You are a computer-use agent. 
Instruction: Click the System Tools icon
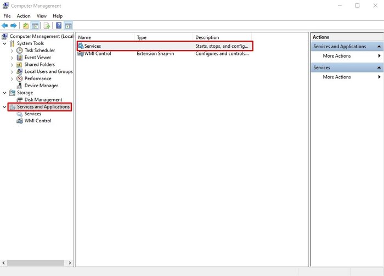(12, 43)
